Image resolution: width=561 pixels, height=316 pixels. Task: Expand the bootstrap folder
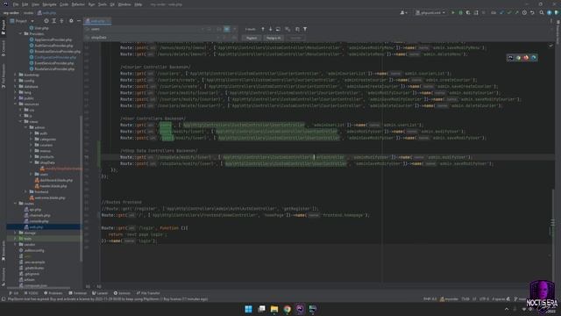[16, 75]
